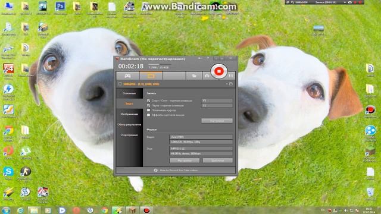Open the О программе (About) tab

click(129, 135)
